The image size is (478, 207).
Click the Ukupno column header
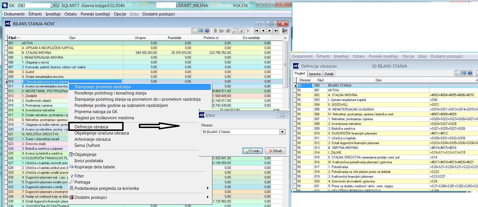[140, 38]
